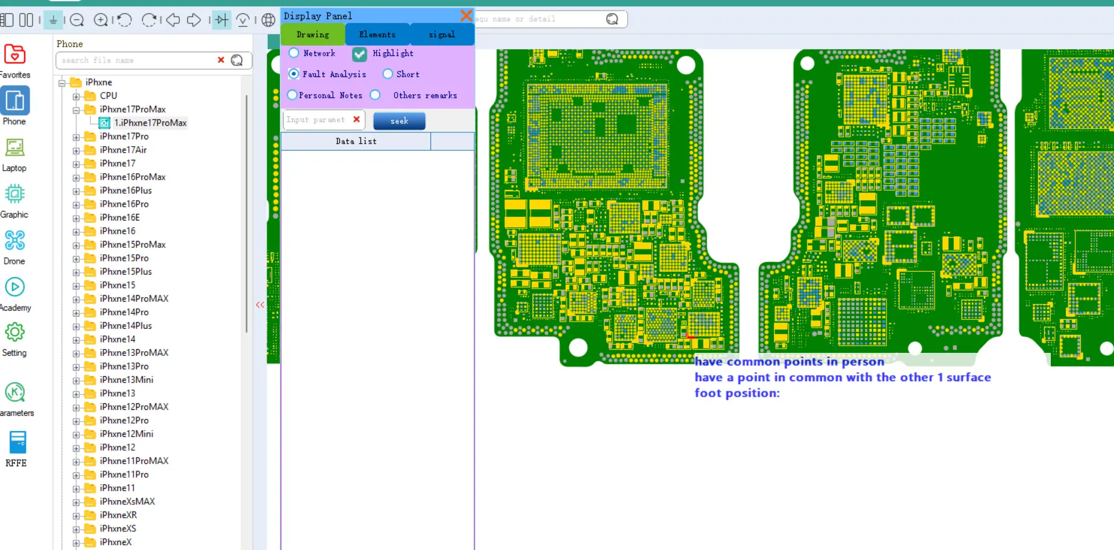Select the iPhxneXsMAX folder
This screenshot has height=550, width=1114.
point(127,501)
